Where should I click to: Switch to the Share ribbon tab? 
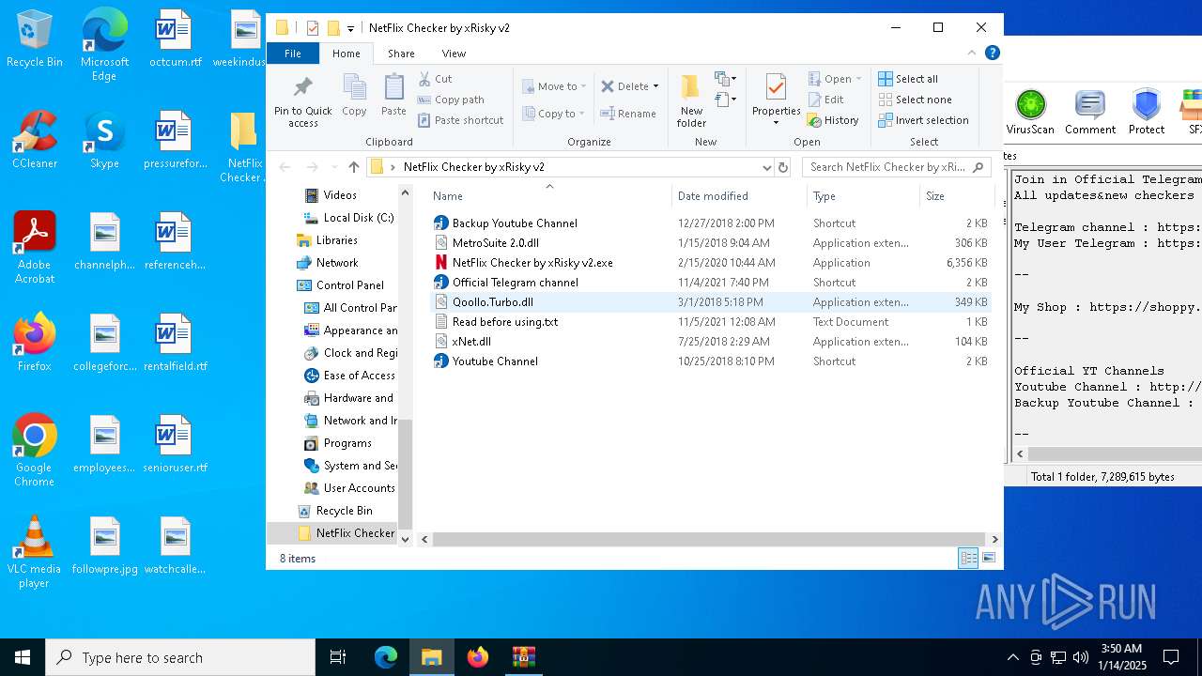(x=401, y=54)
